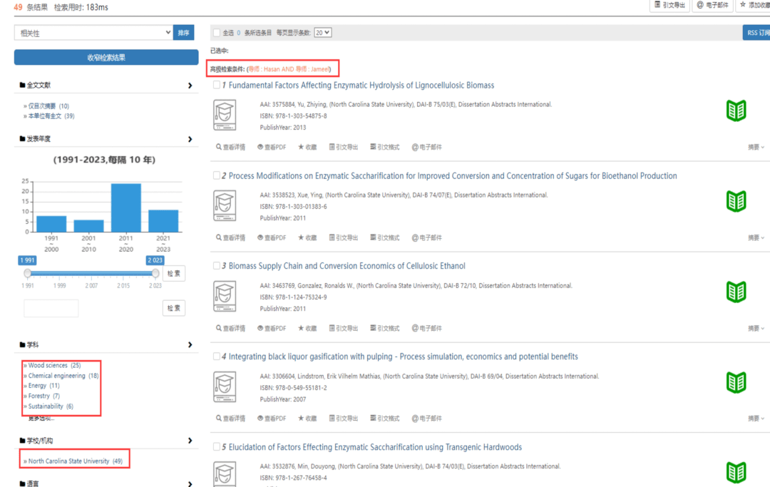Viewport: 770px width, 487px height.
Task: Open citation format for black liquor gasification result
Action: [384, 419]
